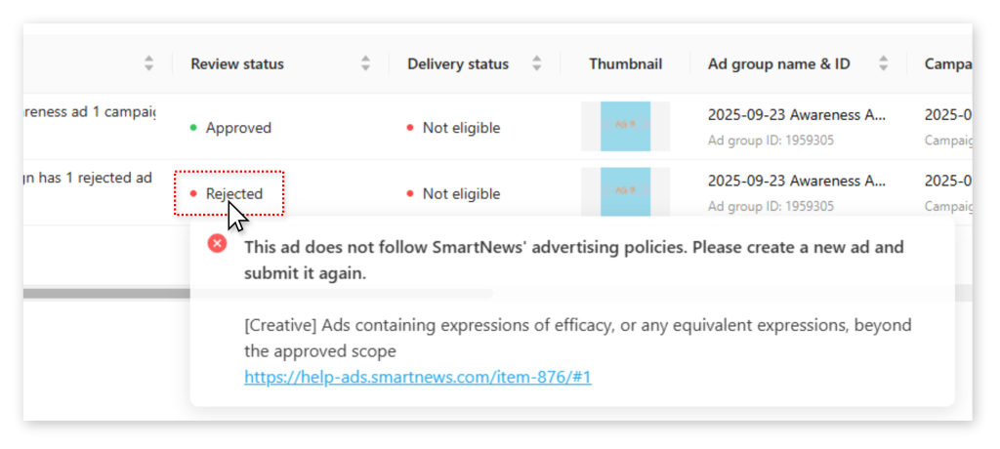Open the approved ad's thumbnail in first row

[625, 126]
